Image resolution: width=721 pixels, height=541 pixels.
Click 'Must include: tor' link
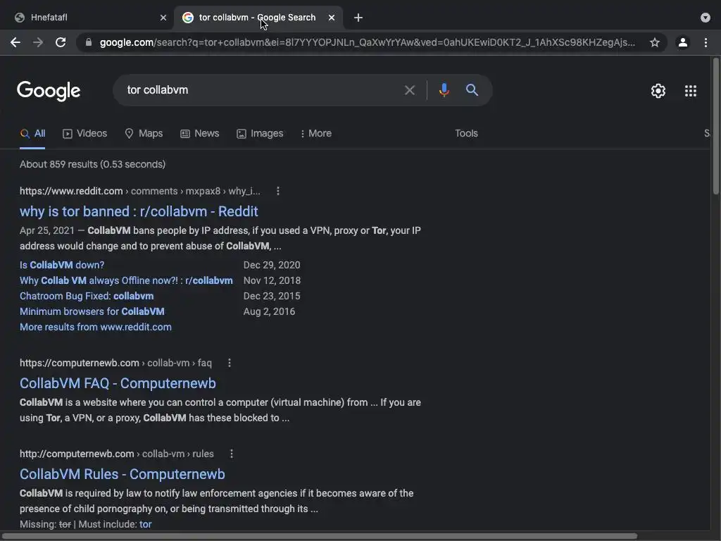(145, 524)
